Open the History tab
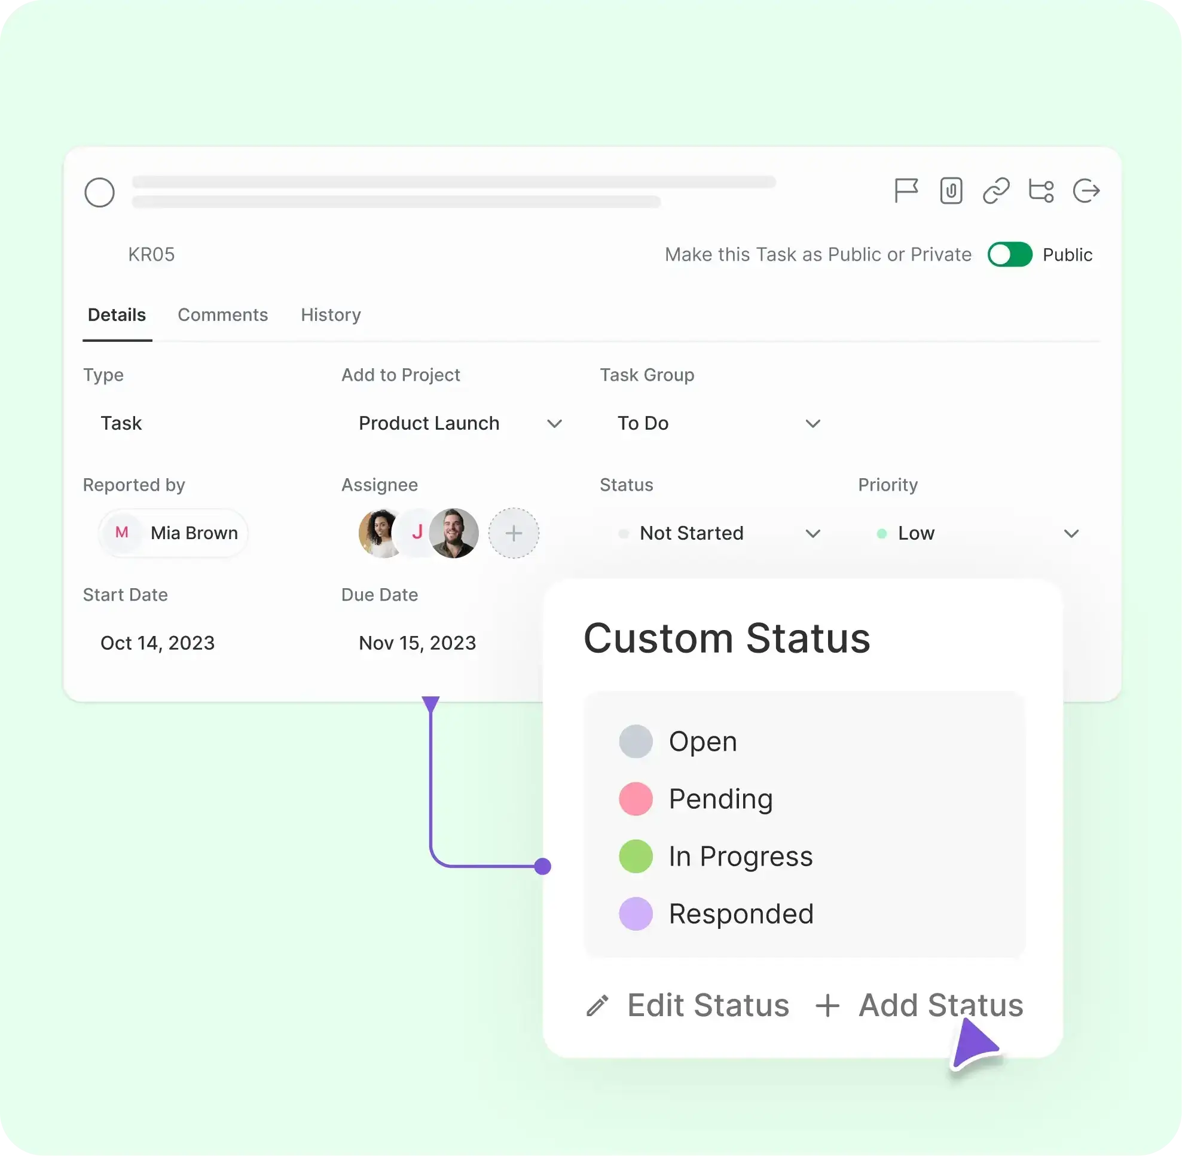1182x1156 pixels. [x=331, y=314]
